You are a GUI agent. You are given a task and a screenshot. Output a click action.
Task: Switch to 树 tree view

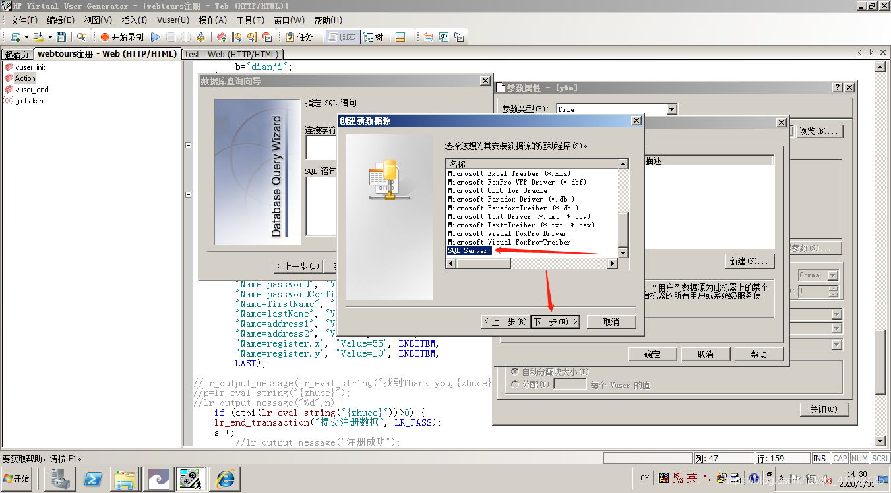pos(374,37)
